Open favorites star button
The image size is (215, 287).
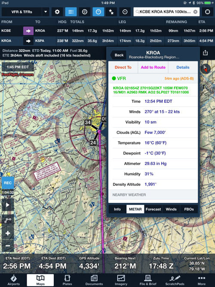[111, 12]
